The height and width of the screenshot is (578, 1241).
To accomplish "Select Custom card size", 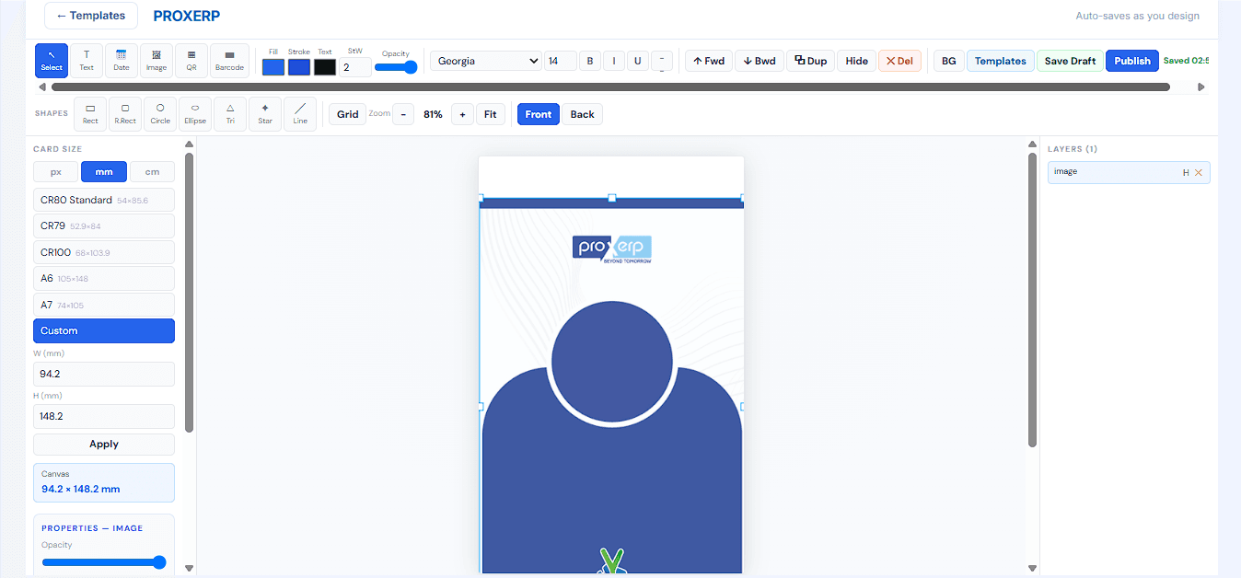I will coord(104,330).
